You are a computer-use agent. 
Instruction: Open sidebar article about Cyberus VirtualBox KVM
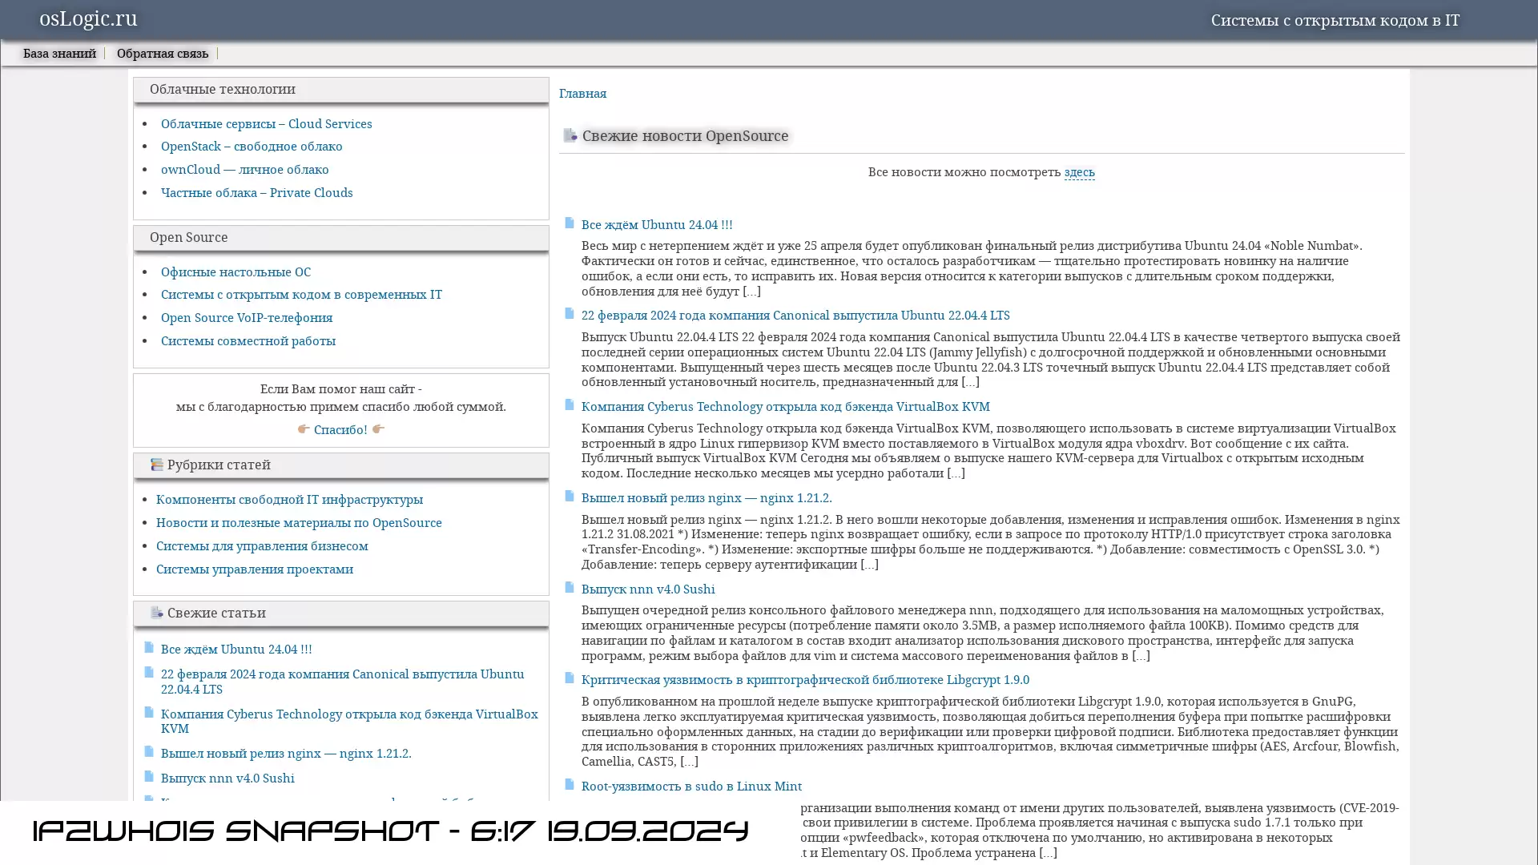coord(349,722)
